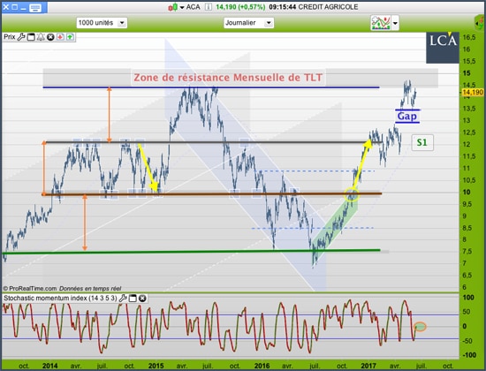Click Stochastic momentum index window icon
The width and height of the screenshot is (486, 371).
pos(133,299)
